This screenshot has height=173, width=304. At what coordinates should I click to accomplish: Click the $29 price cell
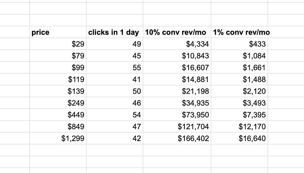(58, 44)
